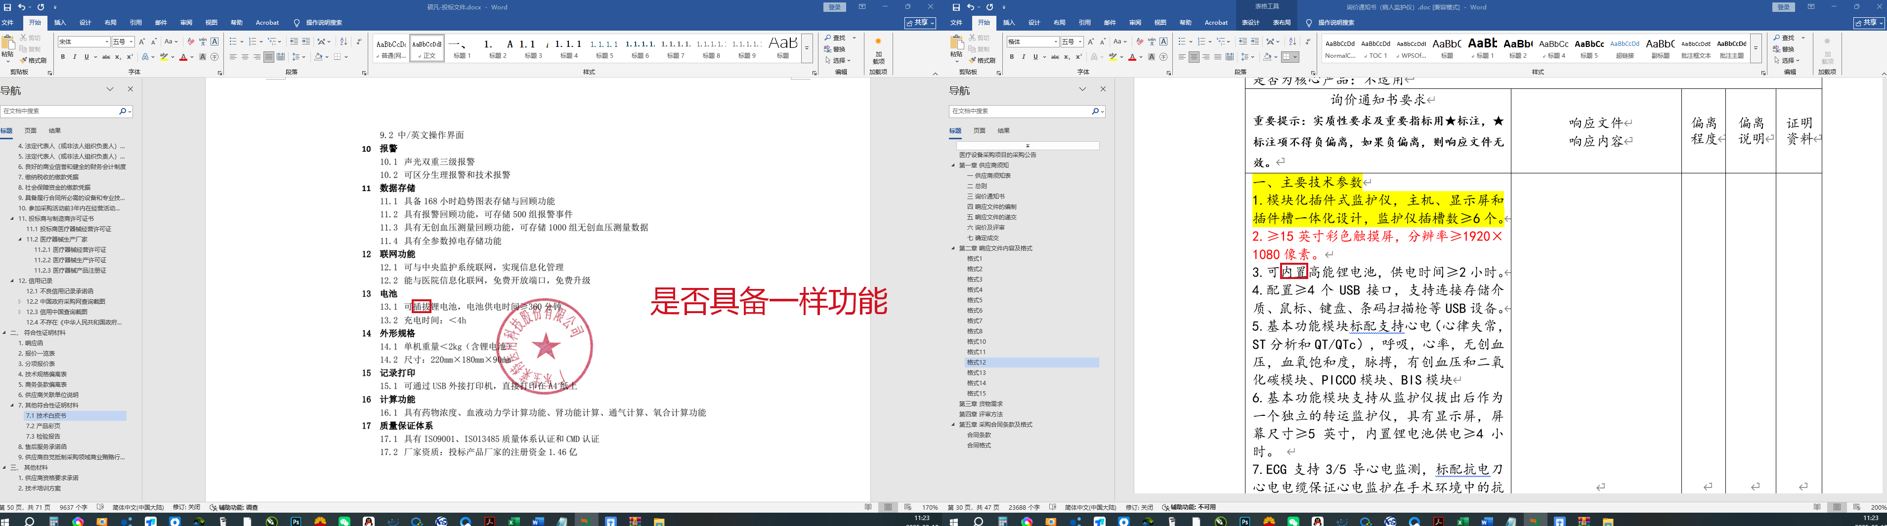Open the 表设计 tab
The height and width of the screenshot is (526, 1887).
click(1250, 23)
